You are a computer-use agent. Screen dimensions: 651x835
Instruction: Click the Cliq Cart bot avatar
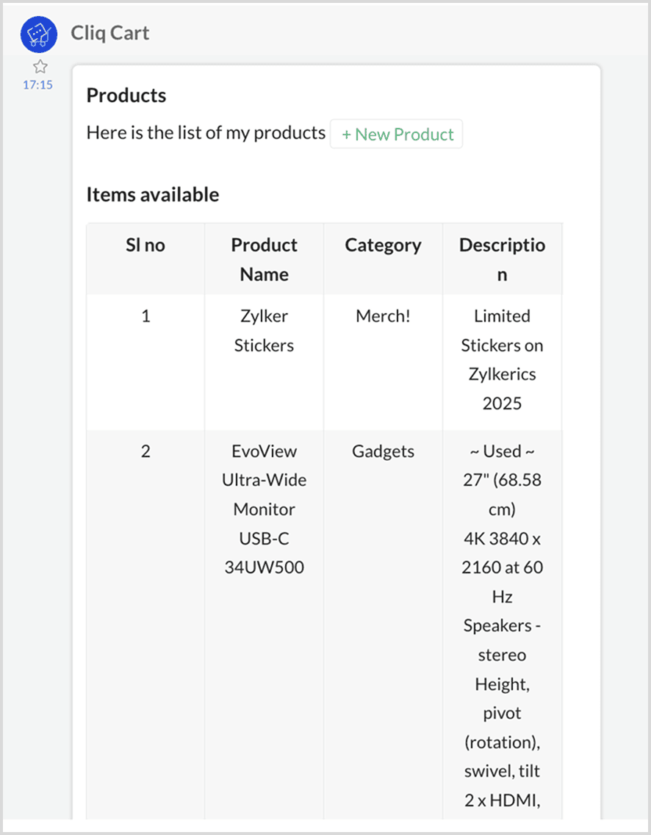pyautogui.click(x=39, y=34)
